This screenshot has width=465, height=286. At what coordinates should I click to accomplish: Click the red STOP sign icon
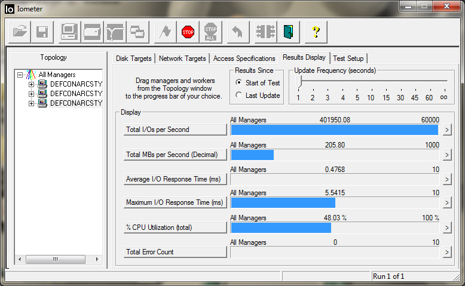(188, 32)
